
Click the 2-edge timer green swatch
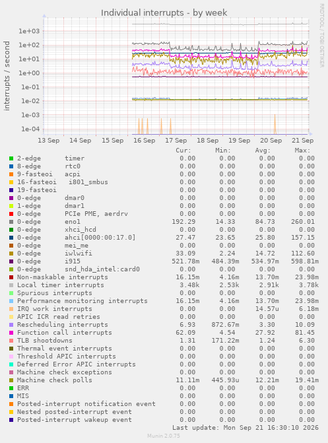coord(11,158)
